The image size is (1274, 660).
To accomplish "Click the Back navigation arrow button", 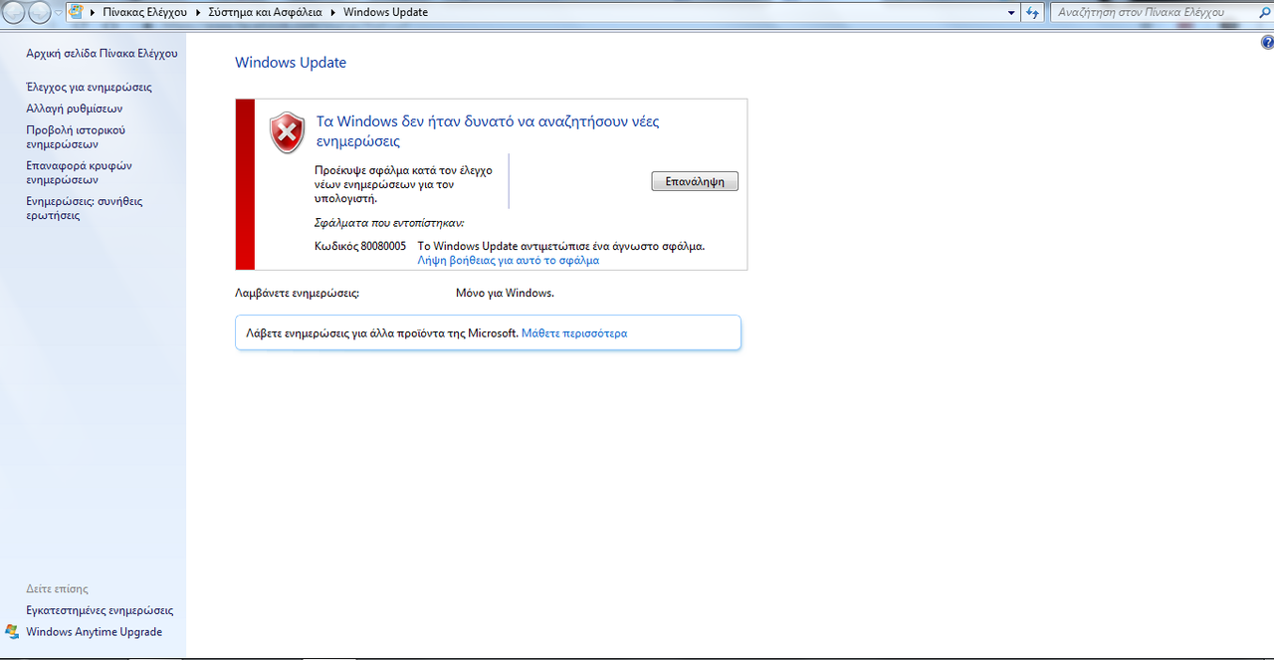I will pyautogui.click(x=13, y=12).
